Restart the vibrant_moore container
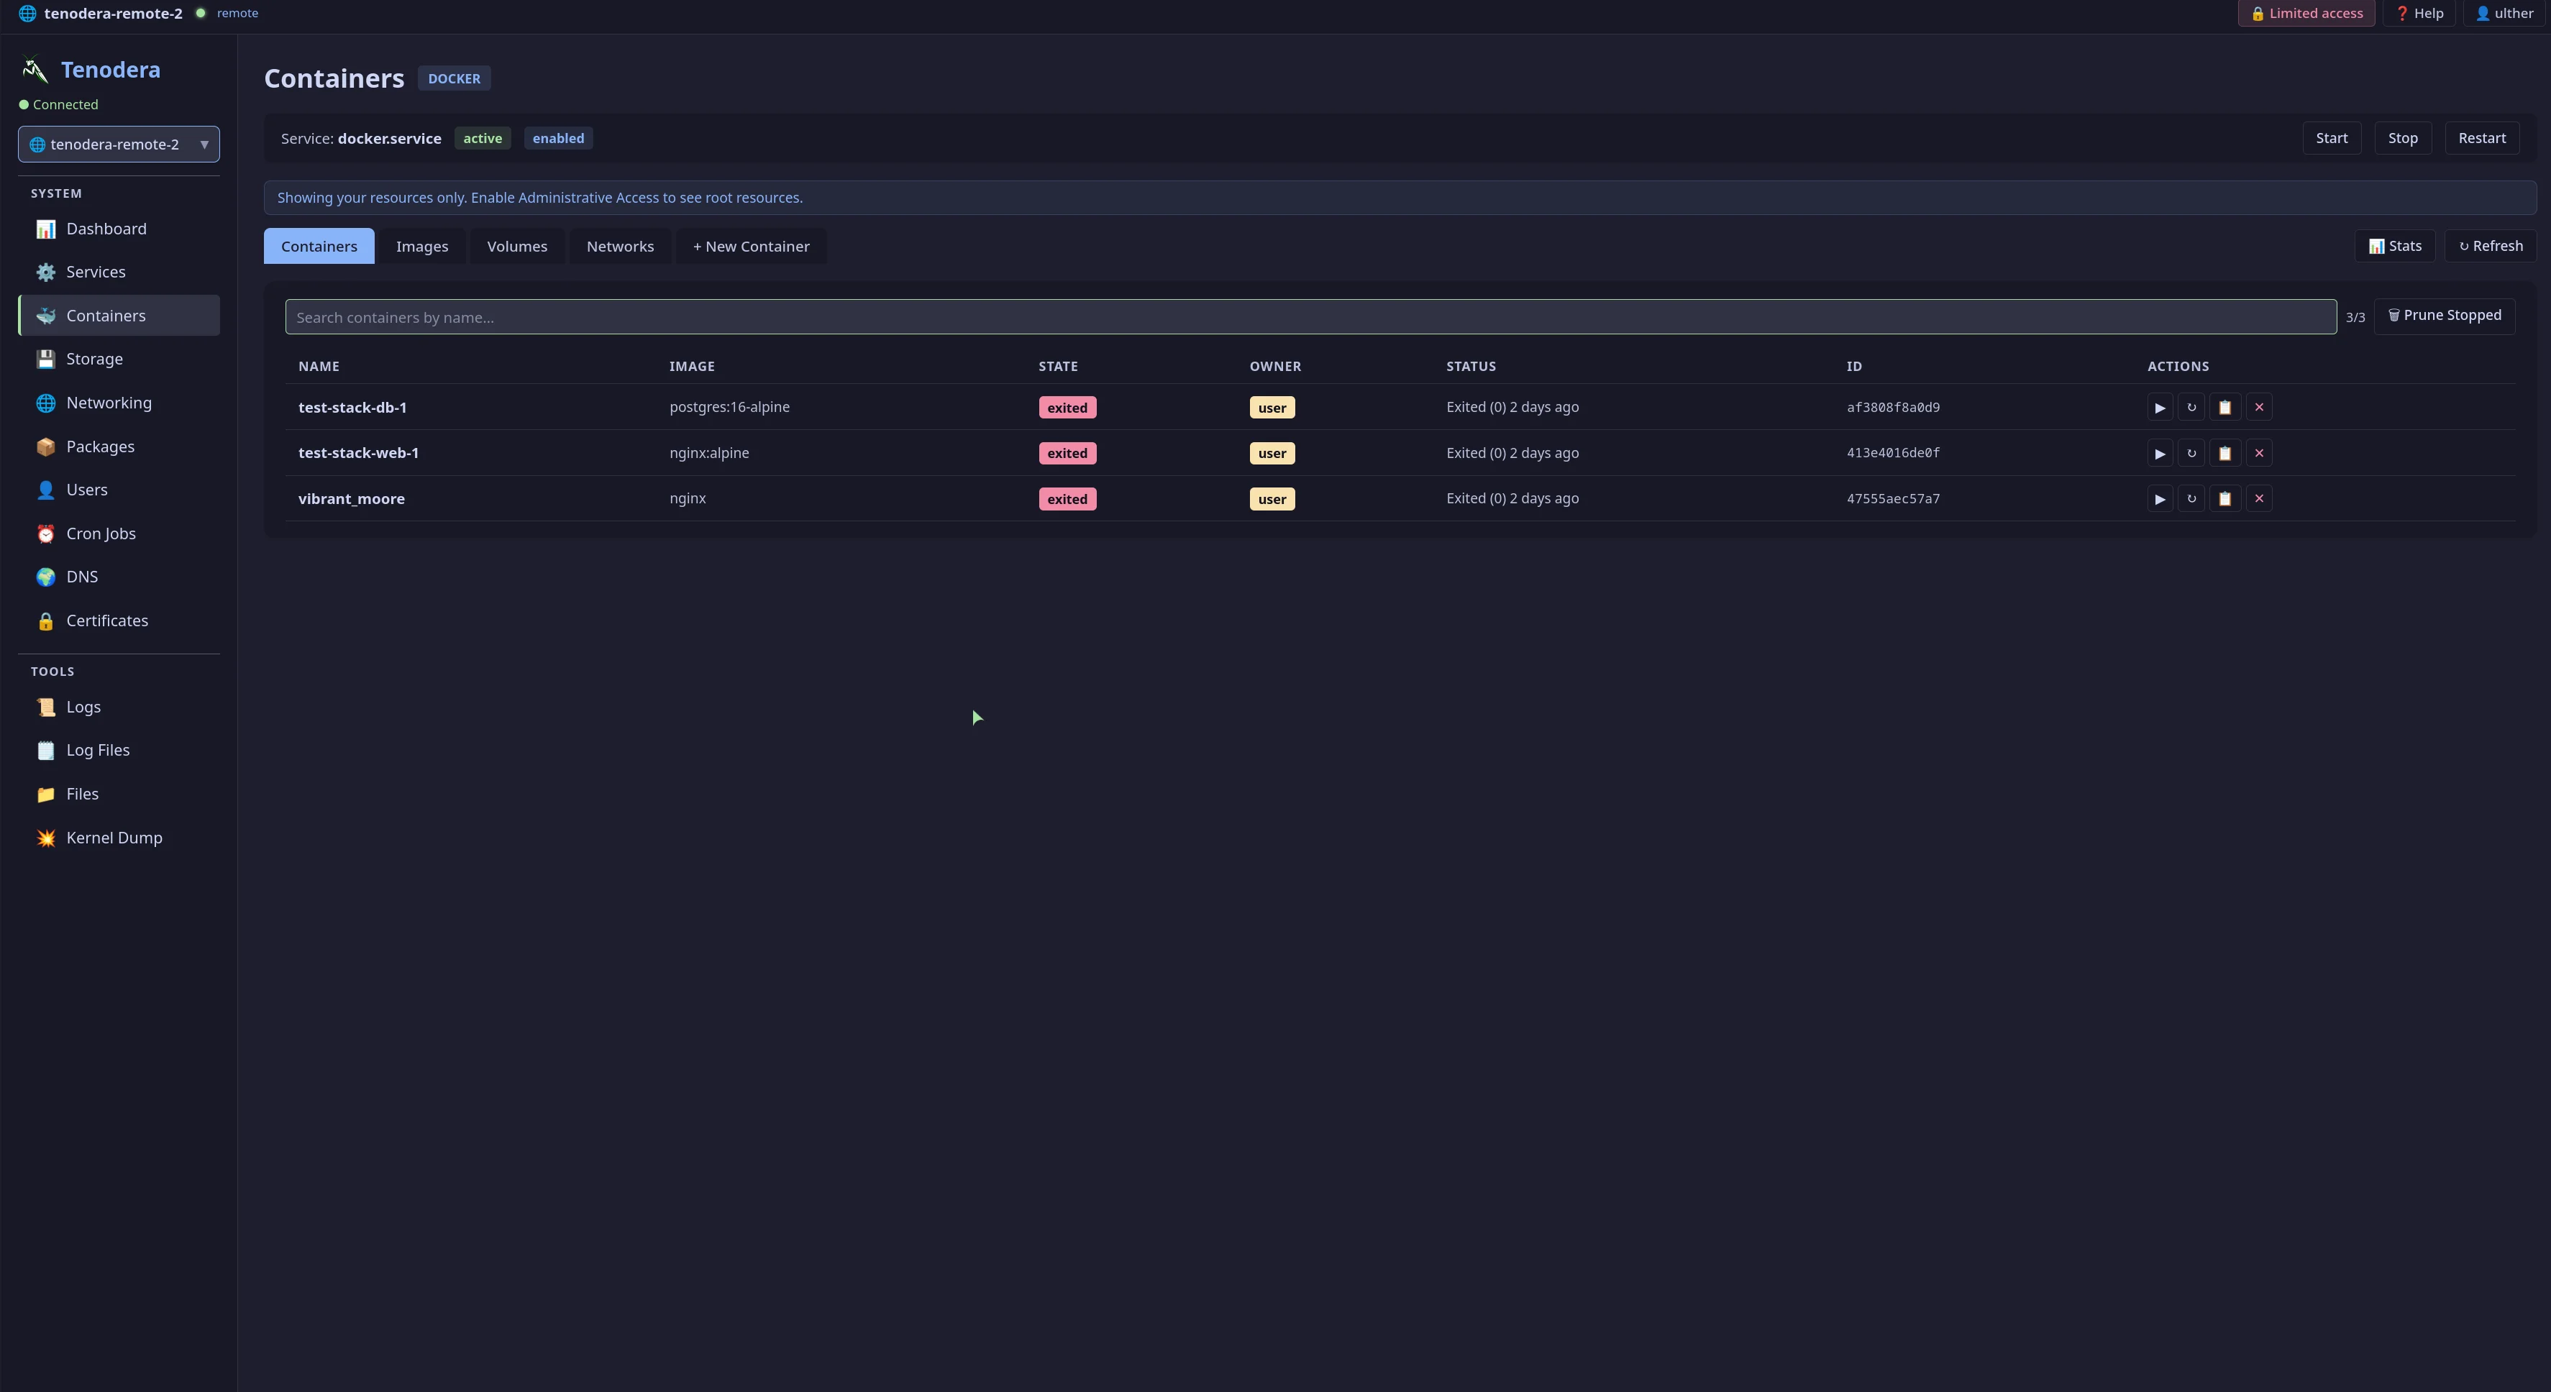The width and height of the screenshot is (2551, 1392). coord(2191,499)
